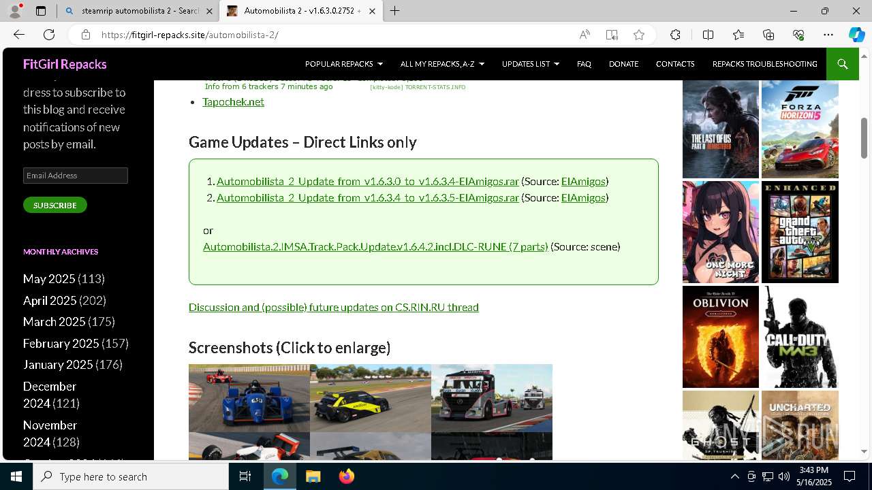This screenshot has width=872, height=490.
Task: Open IMSA Track Pack Update RUNE link
Action: click(x=375, y=246)
